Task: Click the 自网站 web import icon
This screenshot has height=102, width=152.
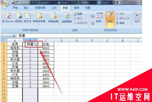Action: click(19, 15)
